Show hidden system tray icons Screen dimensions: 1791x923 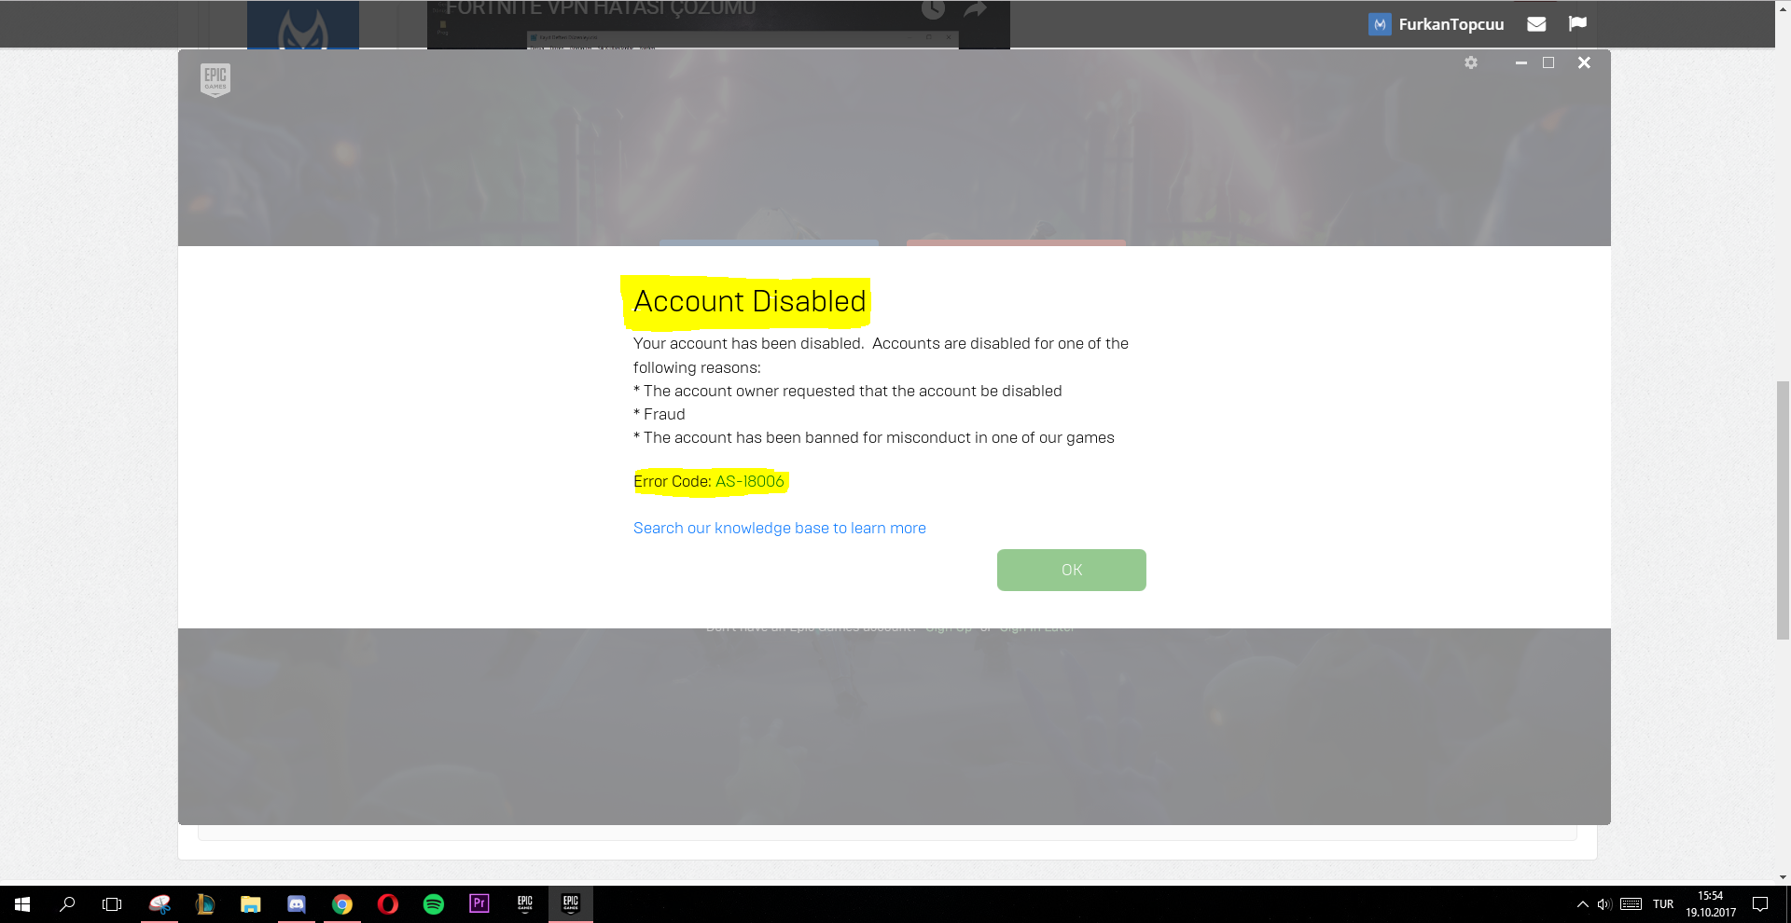point(1583,904)
